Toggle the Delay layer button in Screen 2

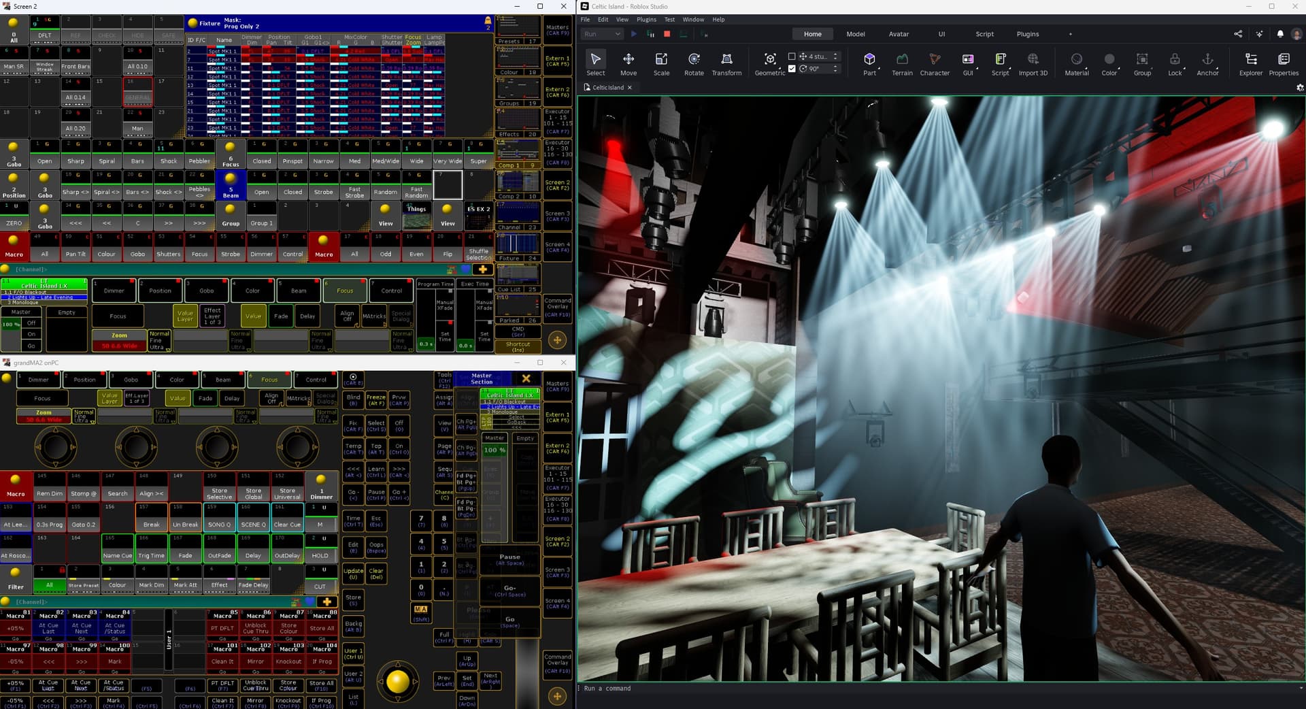[307, 316]
